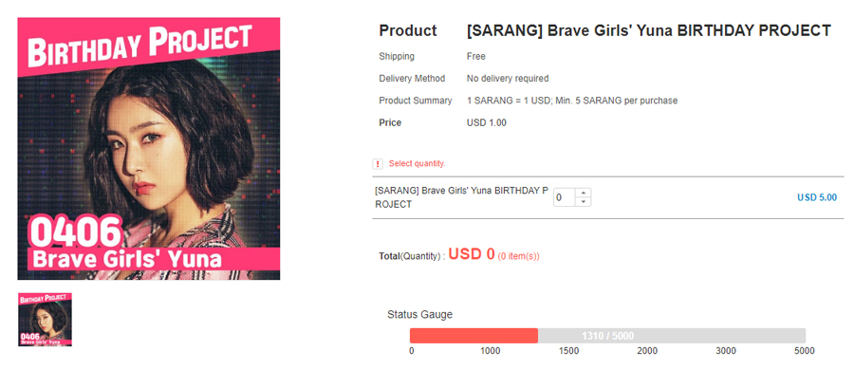Click the red USD 0 total amount
The width and height of the screenshot is (854, 370).
pos(472,254)
